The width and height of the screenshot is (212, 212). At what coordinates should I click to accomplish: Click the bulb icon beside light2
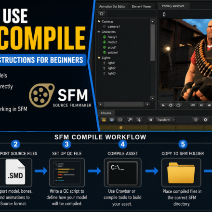[x=104, y=68]
